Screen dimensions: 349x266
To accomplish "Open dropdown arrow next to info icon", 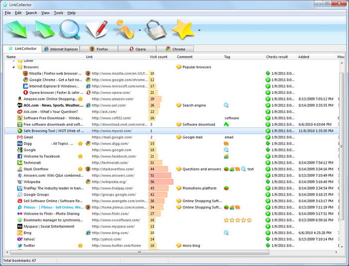I will [x=140, y=30].
